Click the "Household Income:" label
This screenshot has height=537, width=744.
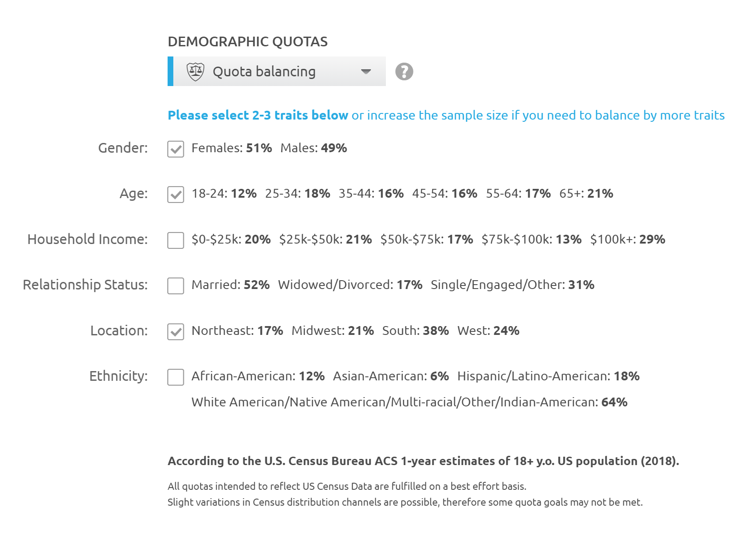tap(87, 239)
